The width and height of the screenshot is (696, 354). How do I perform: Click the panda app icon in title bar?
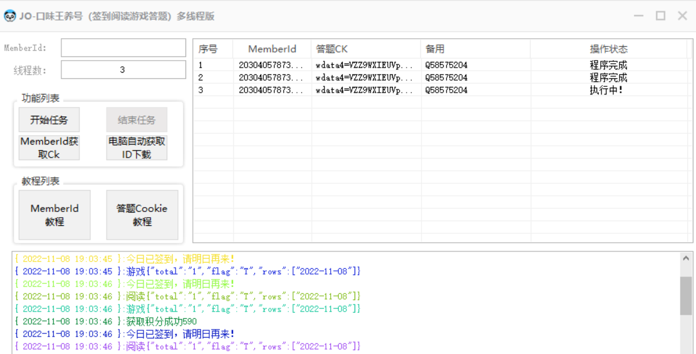coord(9,16)
